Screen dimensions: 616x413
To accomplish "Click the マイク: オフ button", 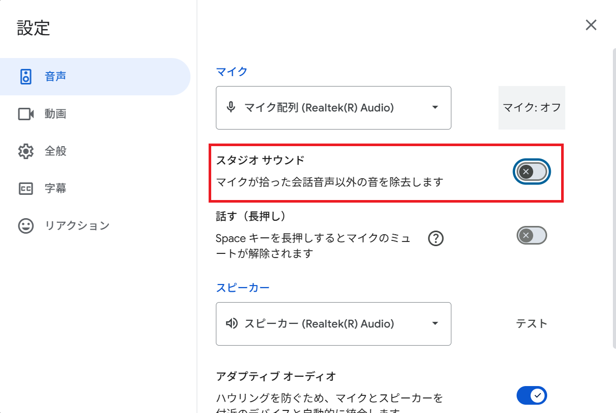I will [x=532, y=108].
